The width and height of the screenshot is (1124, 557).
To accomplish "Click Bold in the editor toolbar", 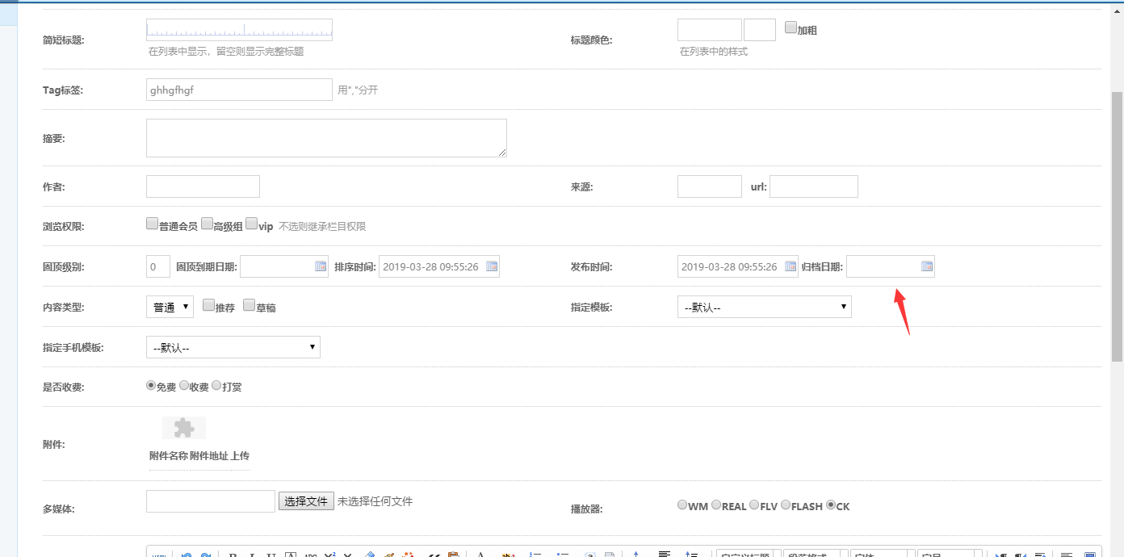I will click(233, 555).
